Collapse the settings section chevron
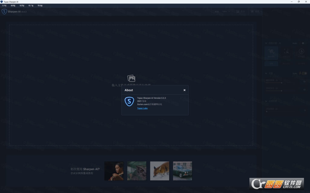This screenshot has width=310, height=193. [x=266, y=73]
